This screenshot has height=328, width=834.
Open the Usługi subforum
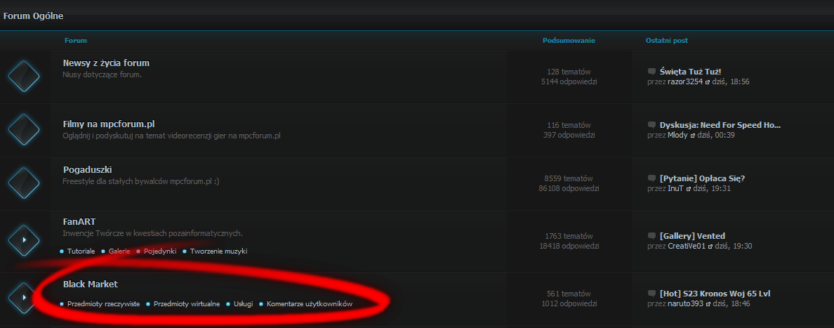tap(243, 304)
